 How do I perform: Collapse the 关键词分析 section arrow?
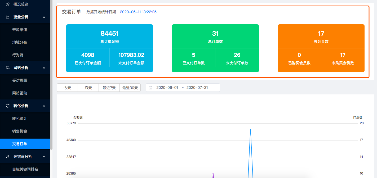(x=44, y=157)
